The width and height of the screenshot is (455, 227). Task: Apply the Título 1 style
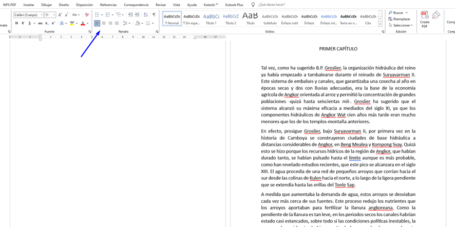point(211,19)
